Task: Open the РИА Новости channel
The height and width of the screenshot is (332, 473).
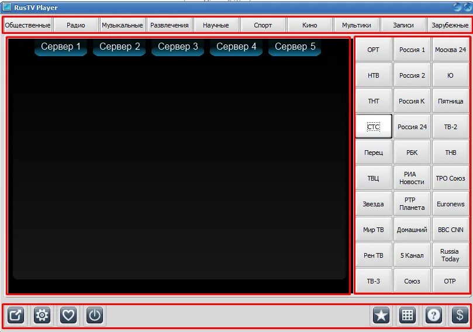Action: pyautogui.click(x=412, y=178)
